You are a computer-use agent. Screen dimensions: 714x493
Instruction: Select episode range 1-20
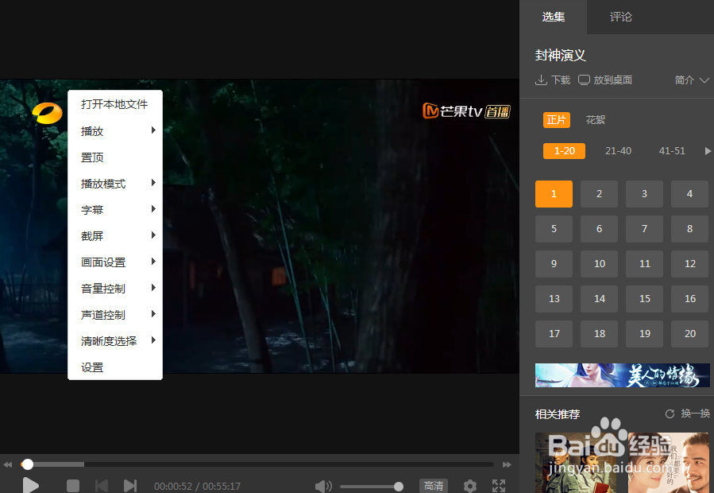click(564, 151)
